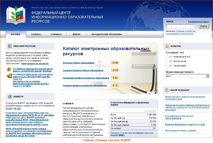Click the Выбор редакции heading
Image resolution: width=213 pixels, height=143 pixels.
180,90
